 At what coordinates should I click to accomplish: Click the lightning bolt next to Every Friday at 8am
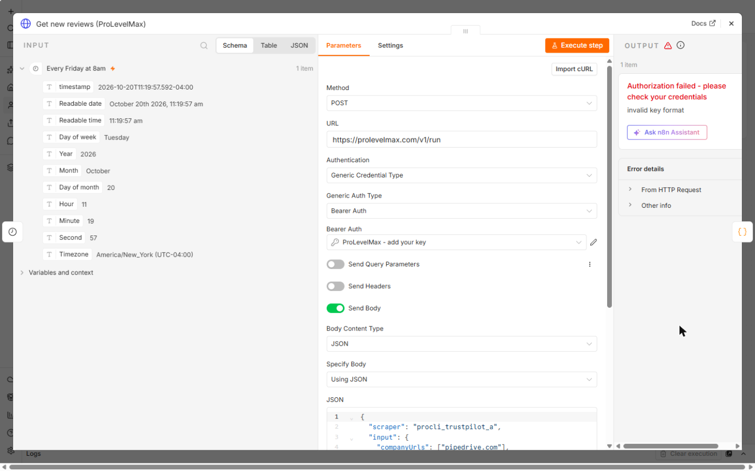pos(113,69)
